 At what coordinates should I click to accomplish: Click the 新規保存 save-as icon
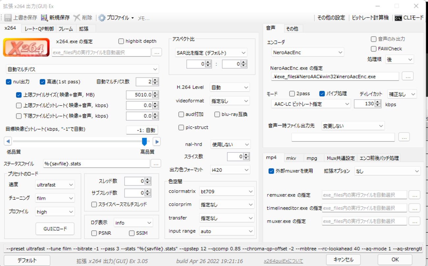(43, 17)
